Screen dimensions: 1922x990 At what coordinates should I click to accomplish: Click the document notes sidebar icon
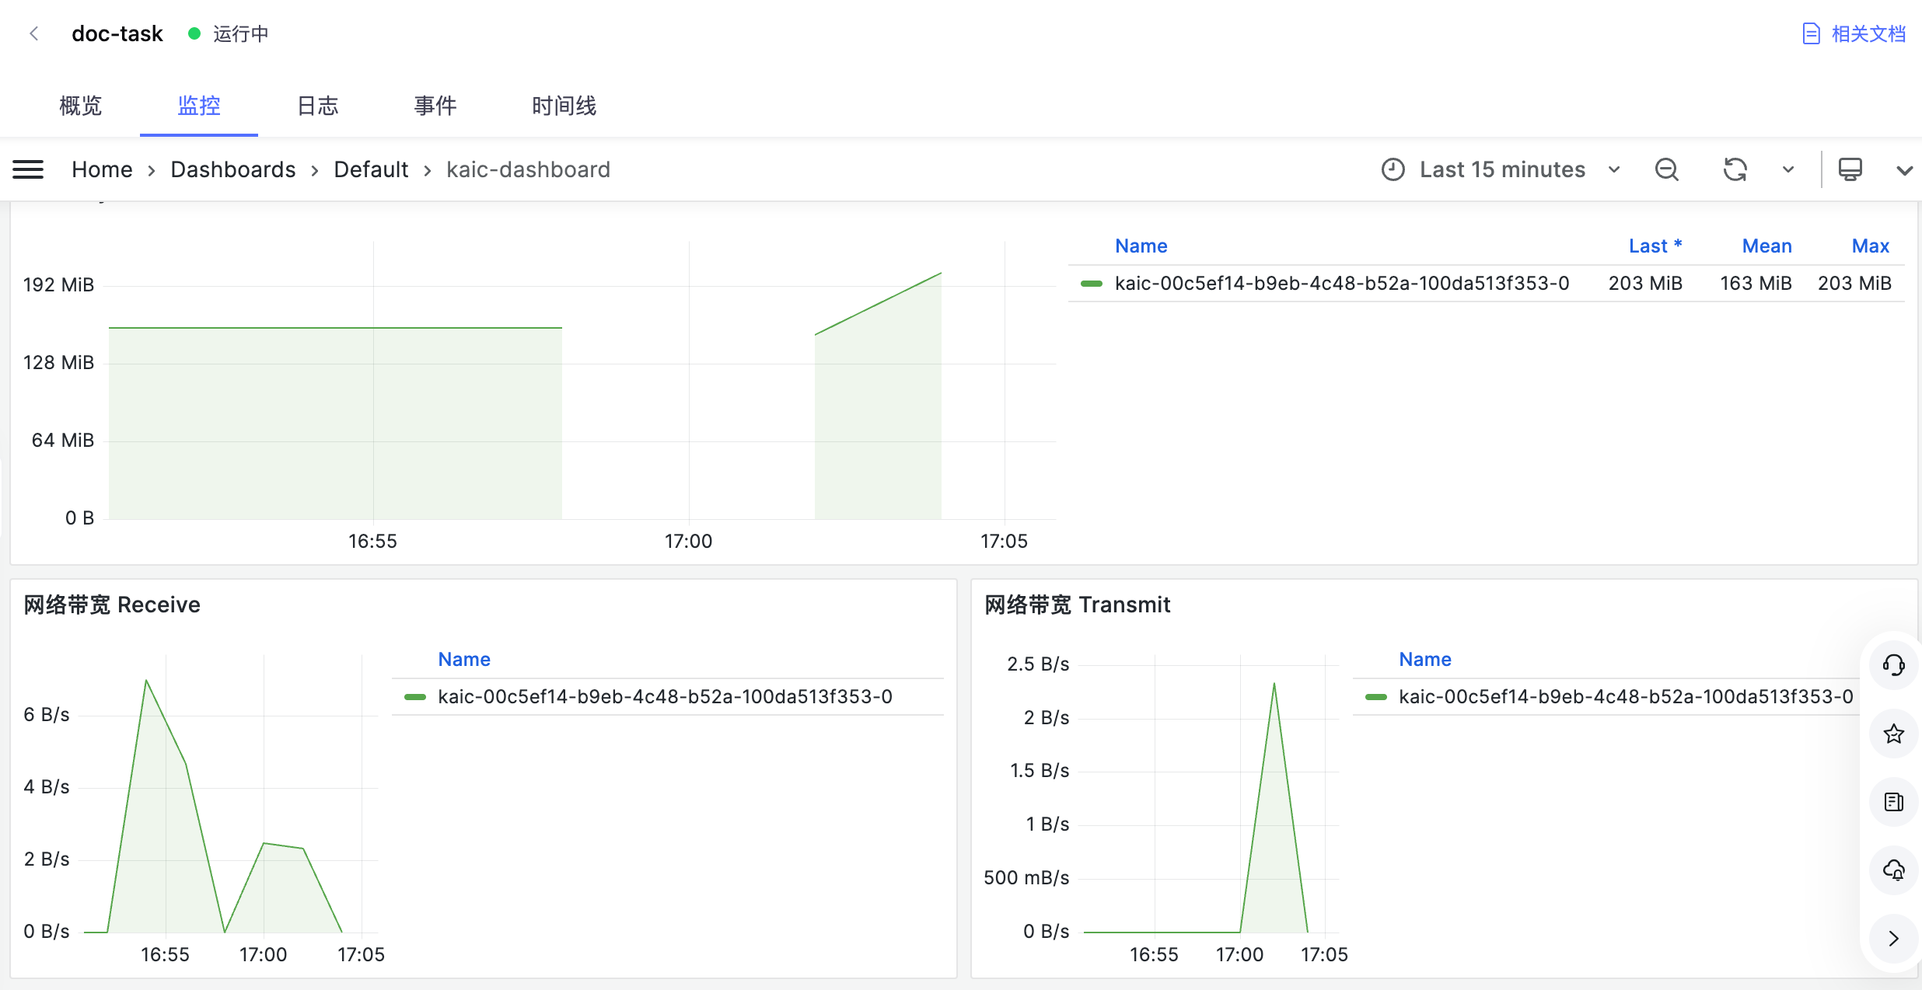(1893, 802)
